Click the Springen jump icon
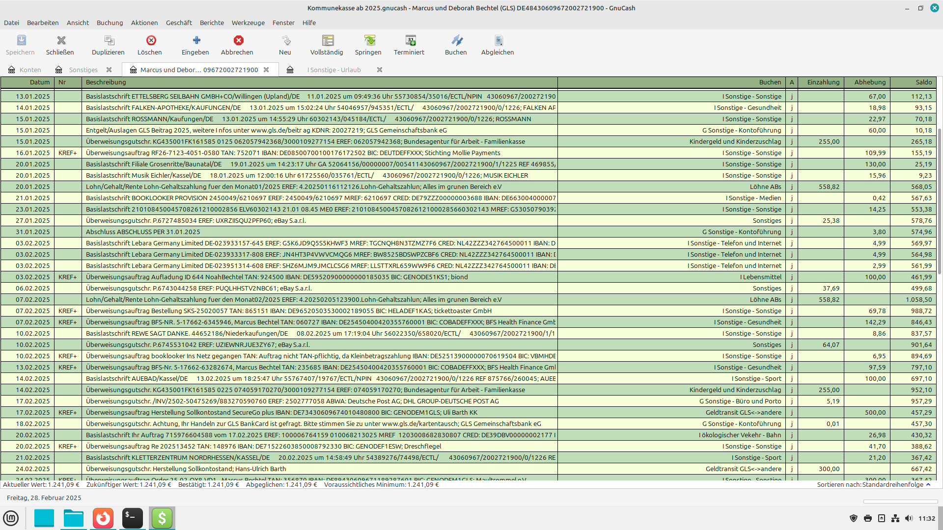Screen dimensions: 943x530 (369, 40)
